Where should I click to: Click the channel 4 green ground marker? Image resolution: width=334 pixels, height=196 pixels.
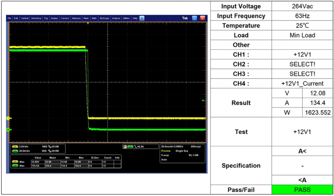click(x=8, y=129)
